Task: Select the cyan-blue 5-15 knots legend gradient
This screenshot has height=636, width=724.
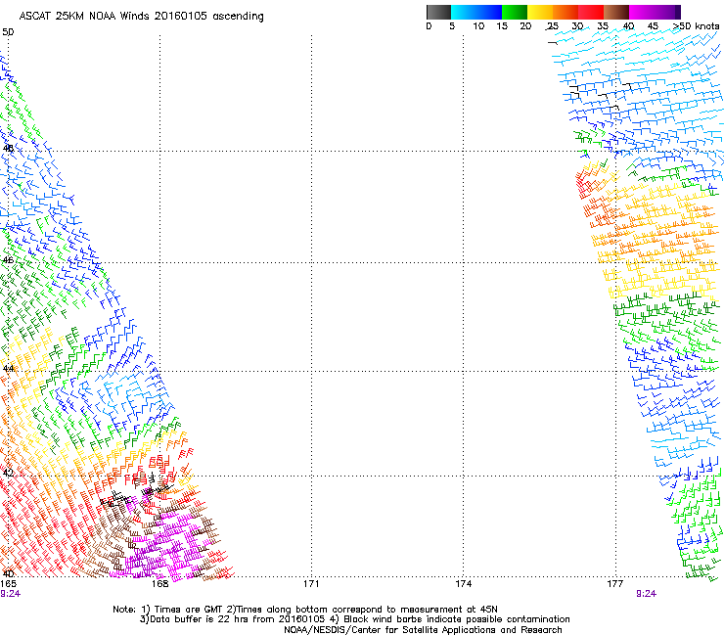Action: [x=476, y=12]
